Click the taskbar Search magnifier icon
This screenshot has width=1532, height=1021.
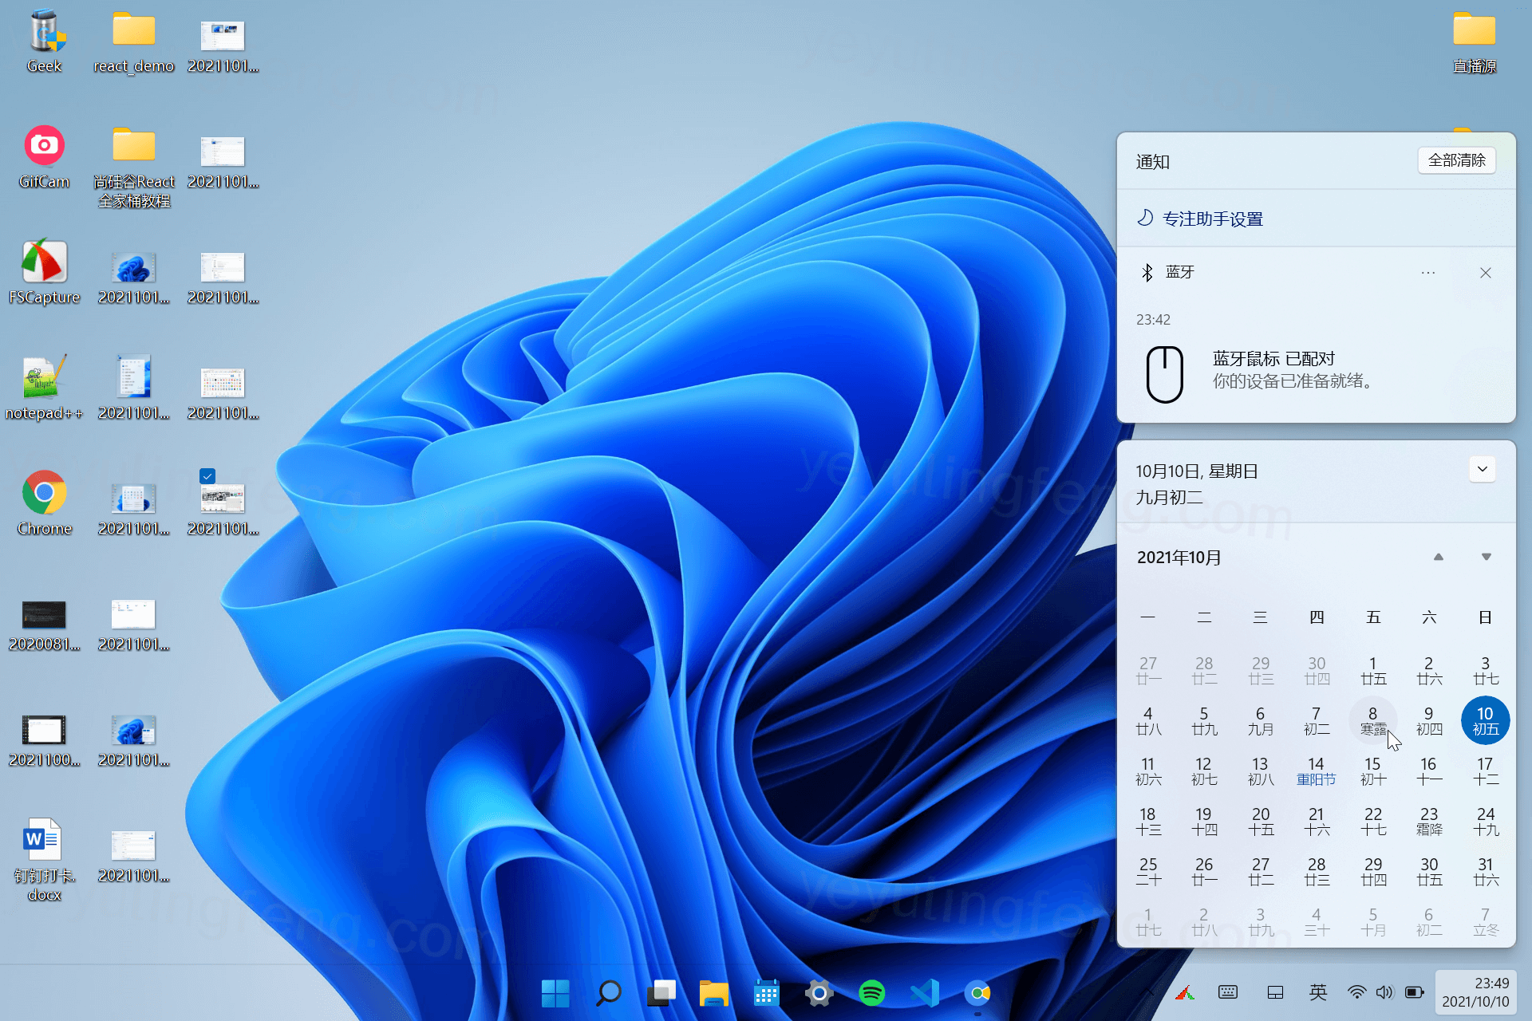pos(609,993)
